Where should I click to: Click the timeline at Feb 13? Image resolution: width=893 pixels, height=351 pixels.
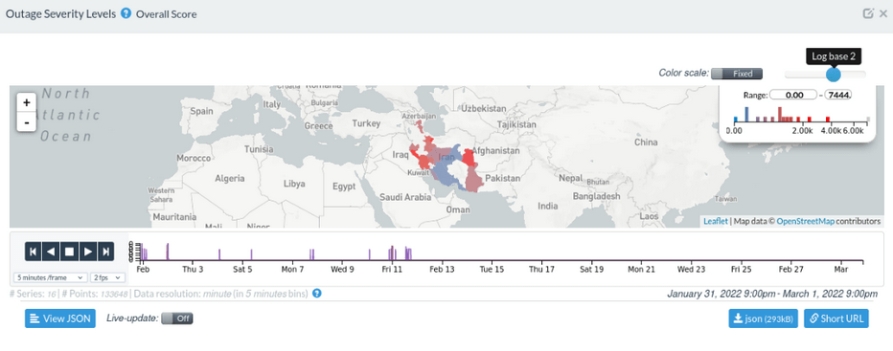tap(442, 269)
